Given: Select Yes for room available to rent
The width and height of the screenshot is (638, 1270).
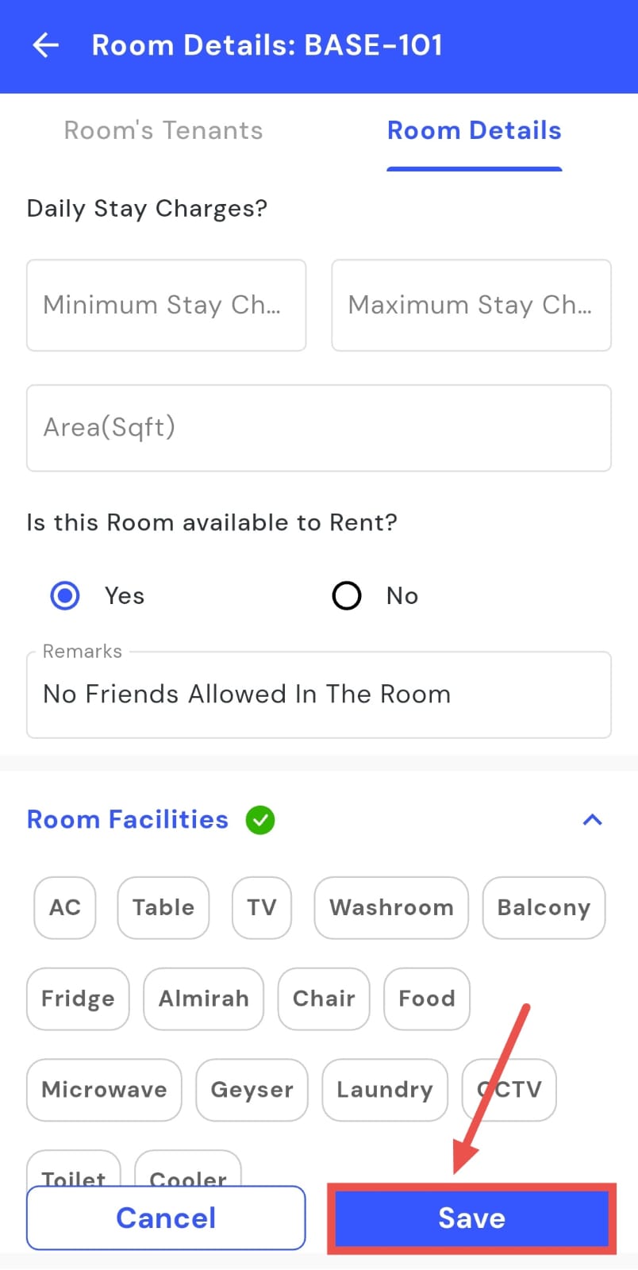Looking at the screenshot, I should 65,595.
